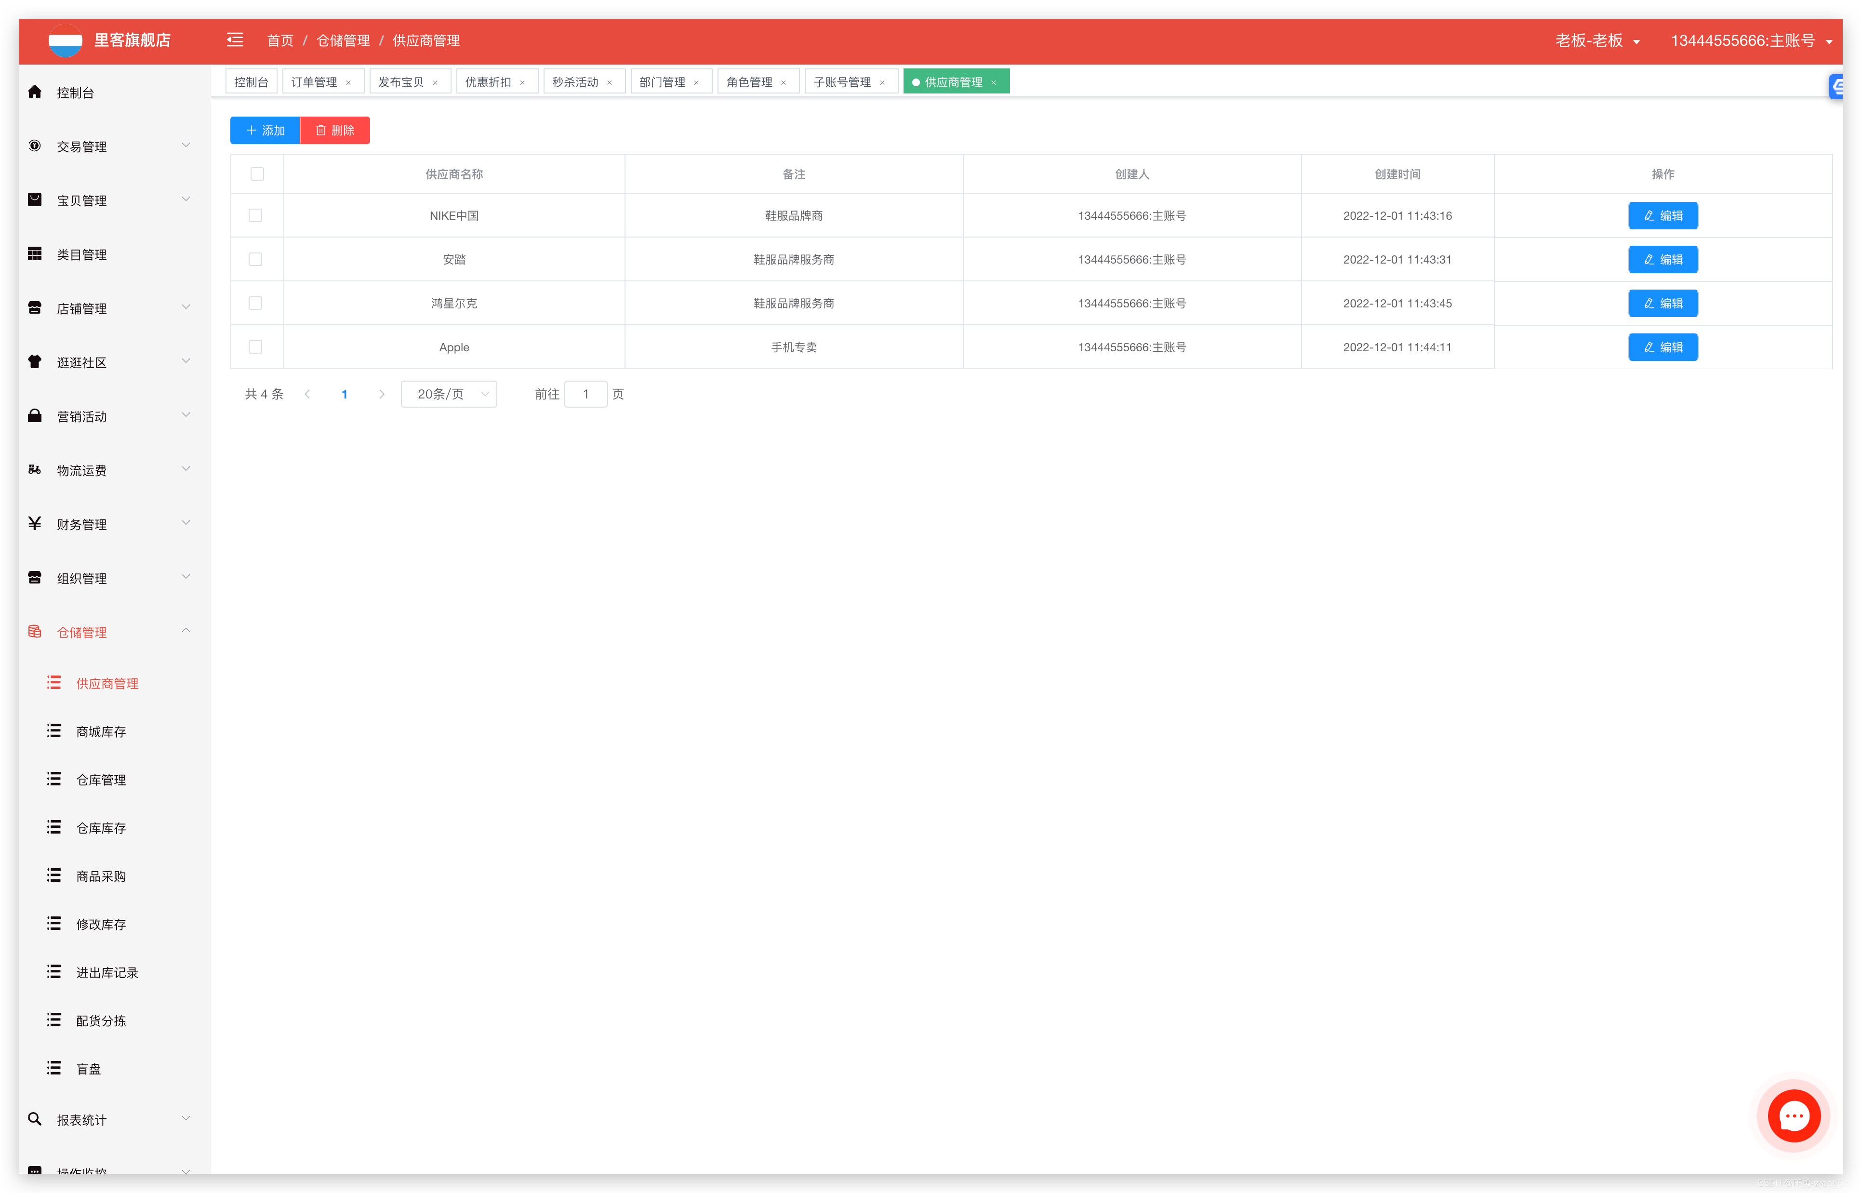Click the list icon beside 商城库存

tap(53, 730)
